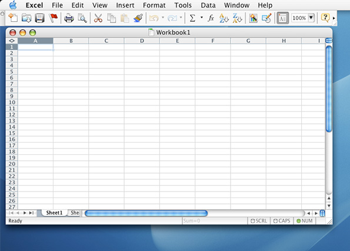Open Office Assistant help question icon
This screenshot has height=251, width=350.
pyautogui.click(x=325, y=18)
